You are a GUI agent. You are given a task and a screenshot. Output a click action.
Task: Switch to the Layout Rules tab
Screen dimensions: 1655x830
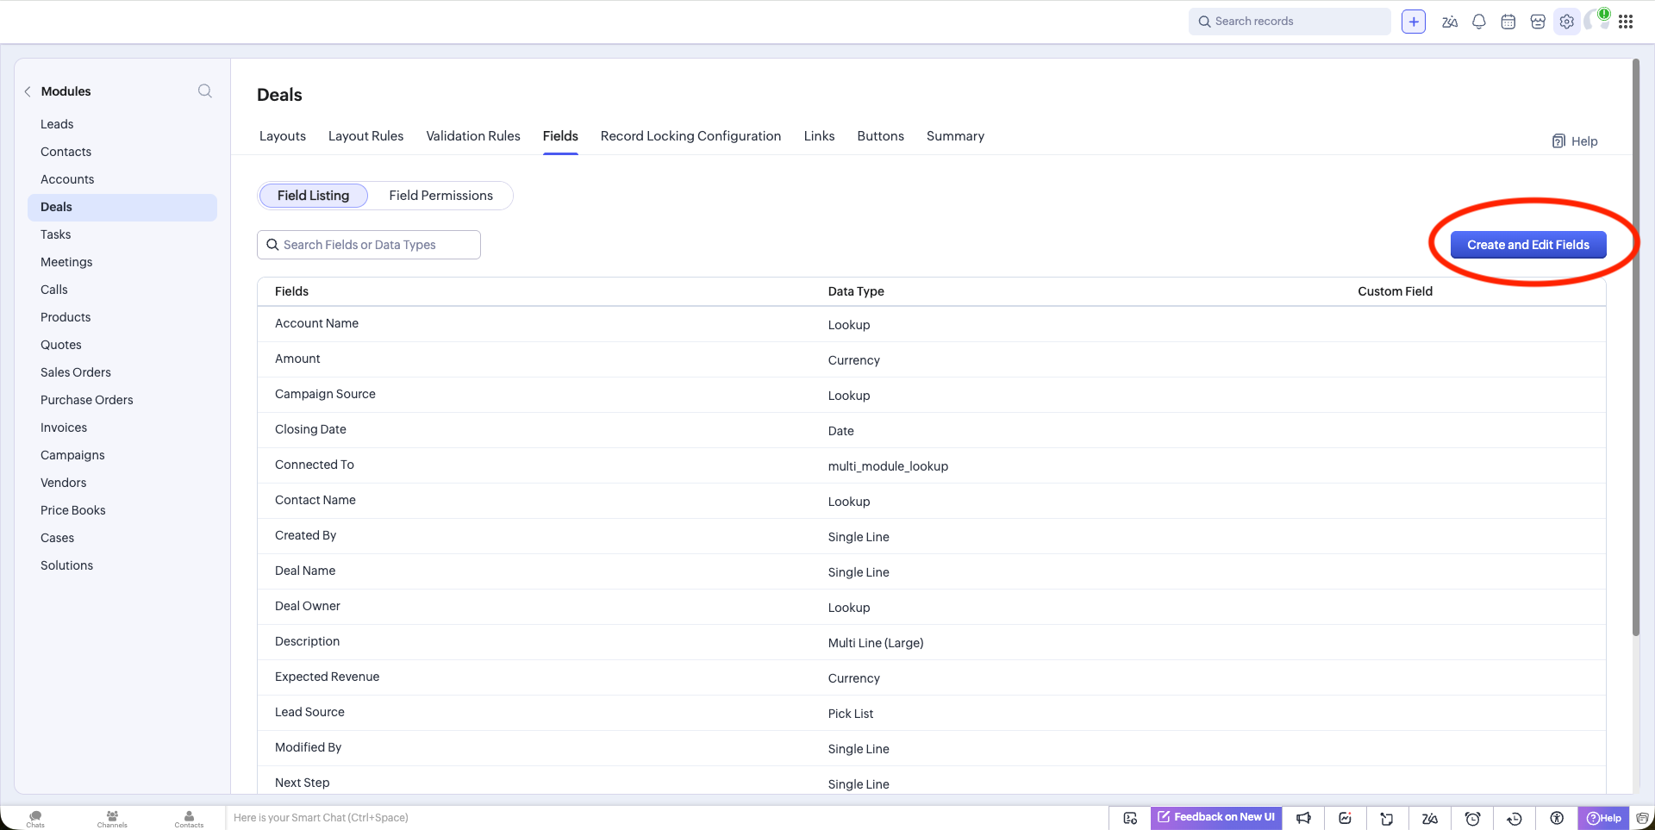tap(365, 136)
